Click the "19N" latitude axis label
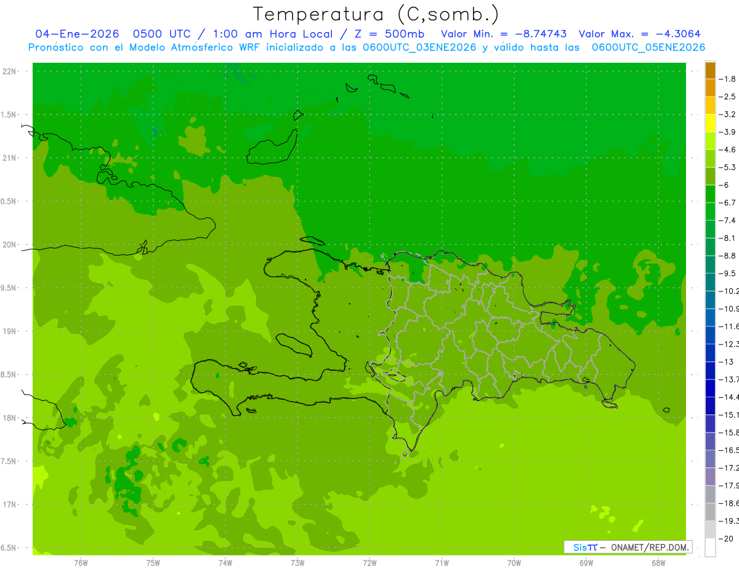Screen dimensions: 739x571 click(x=10, y=331)
